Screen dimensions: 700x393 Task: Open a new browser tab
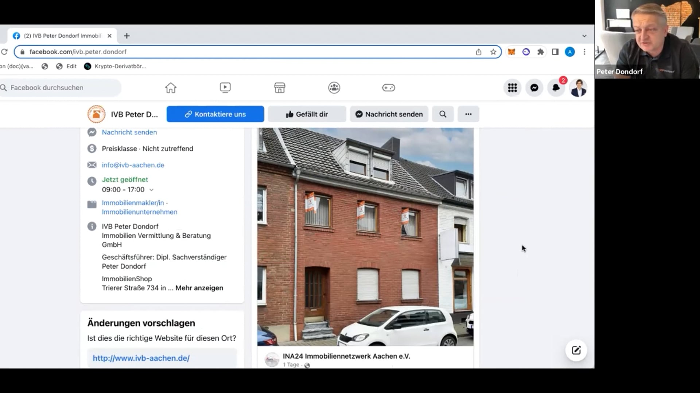(127, 36)
